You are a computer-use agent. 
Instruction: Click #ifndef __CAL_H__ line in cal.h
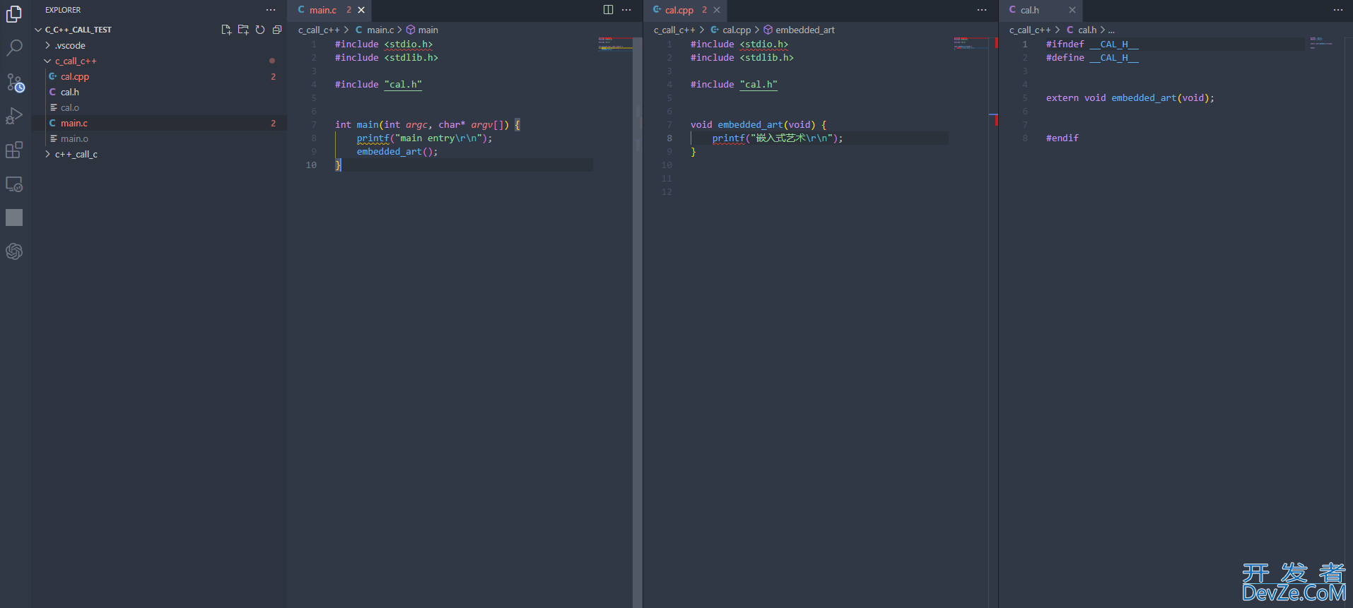pos(1092,44)
